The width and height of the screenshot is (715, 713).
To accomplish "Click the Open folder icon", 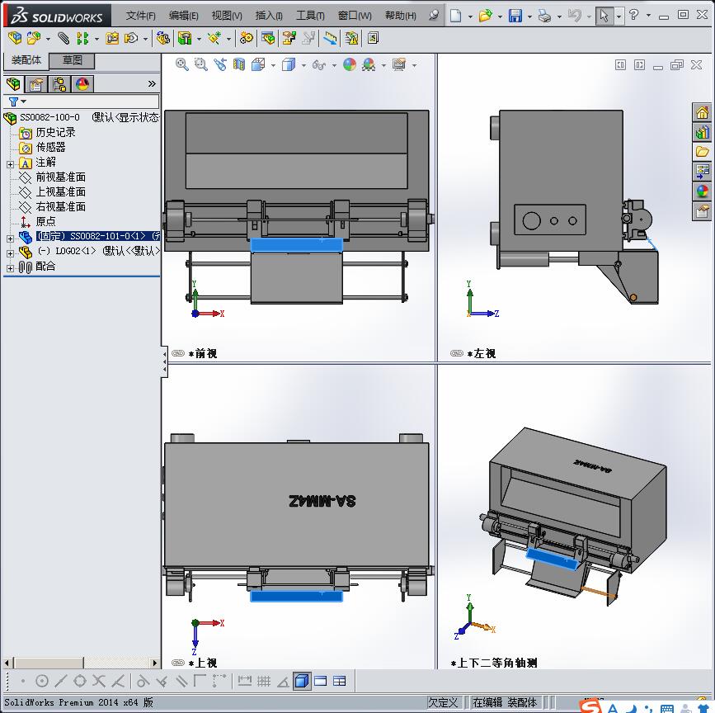I will pos(485,16).
